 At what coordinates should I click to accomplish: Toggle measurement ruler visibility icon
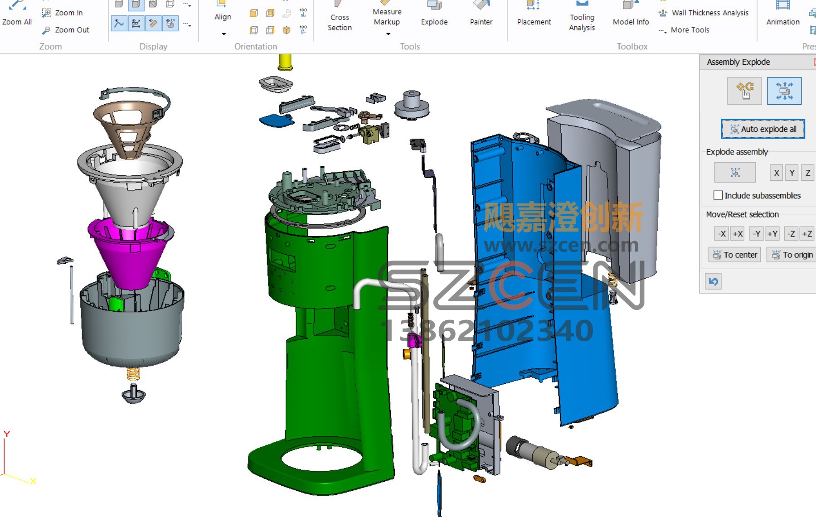click(x=153, y=23)
